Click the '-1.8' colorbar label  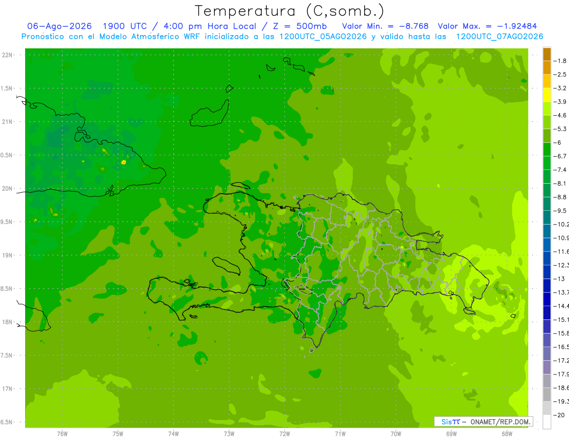(x=561, y=61)
